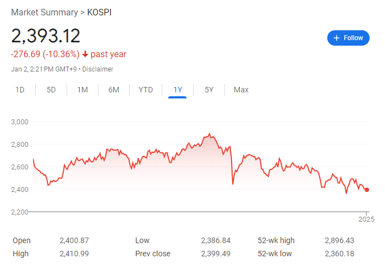
Task: Select the 6M time range
Action: tap(114, 90)
